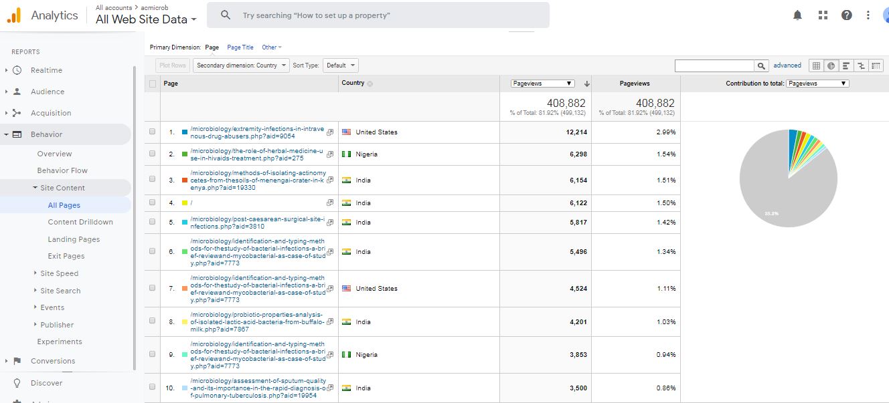Click the blue color swatch in row 1
The image size is (889, 403).
pos(185,132)
